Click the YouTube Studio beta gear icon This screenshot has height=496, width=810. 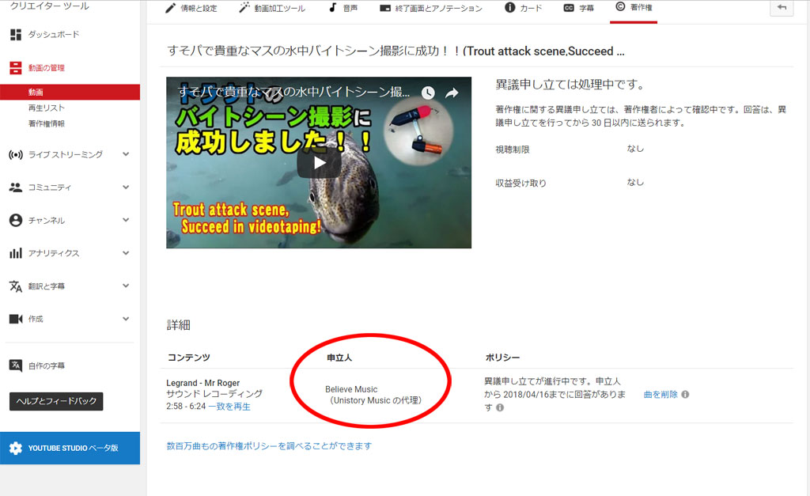pyautogui.click(x=16, y=448)
